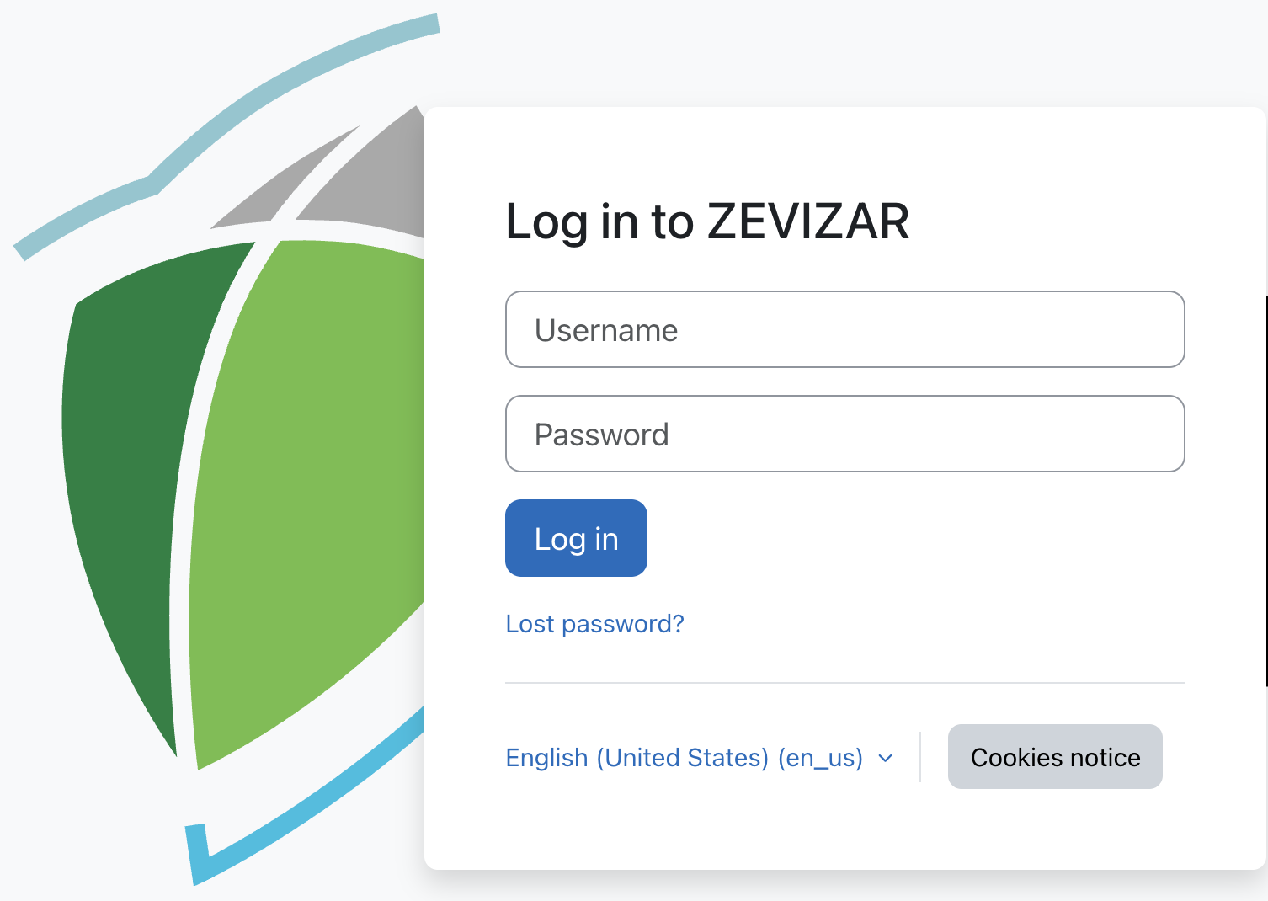
Task: Click the Username input field
Action: click(844, 329)
